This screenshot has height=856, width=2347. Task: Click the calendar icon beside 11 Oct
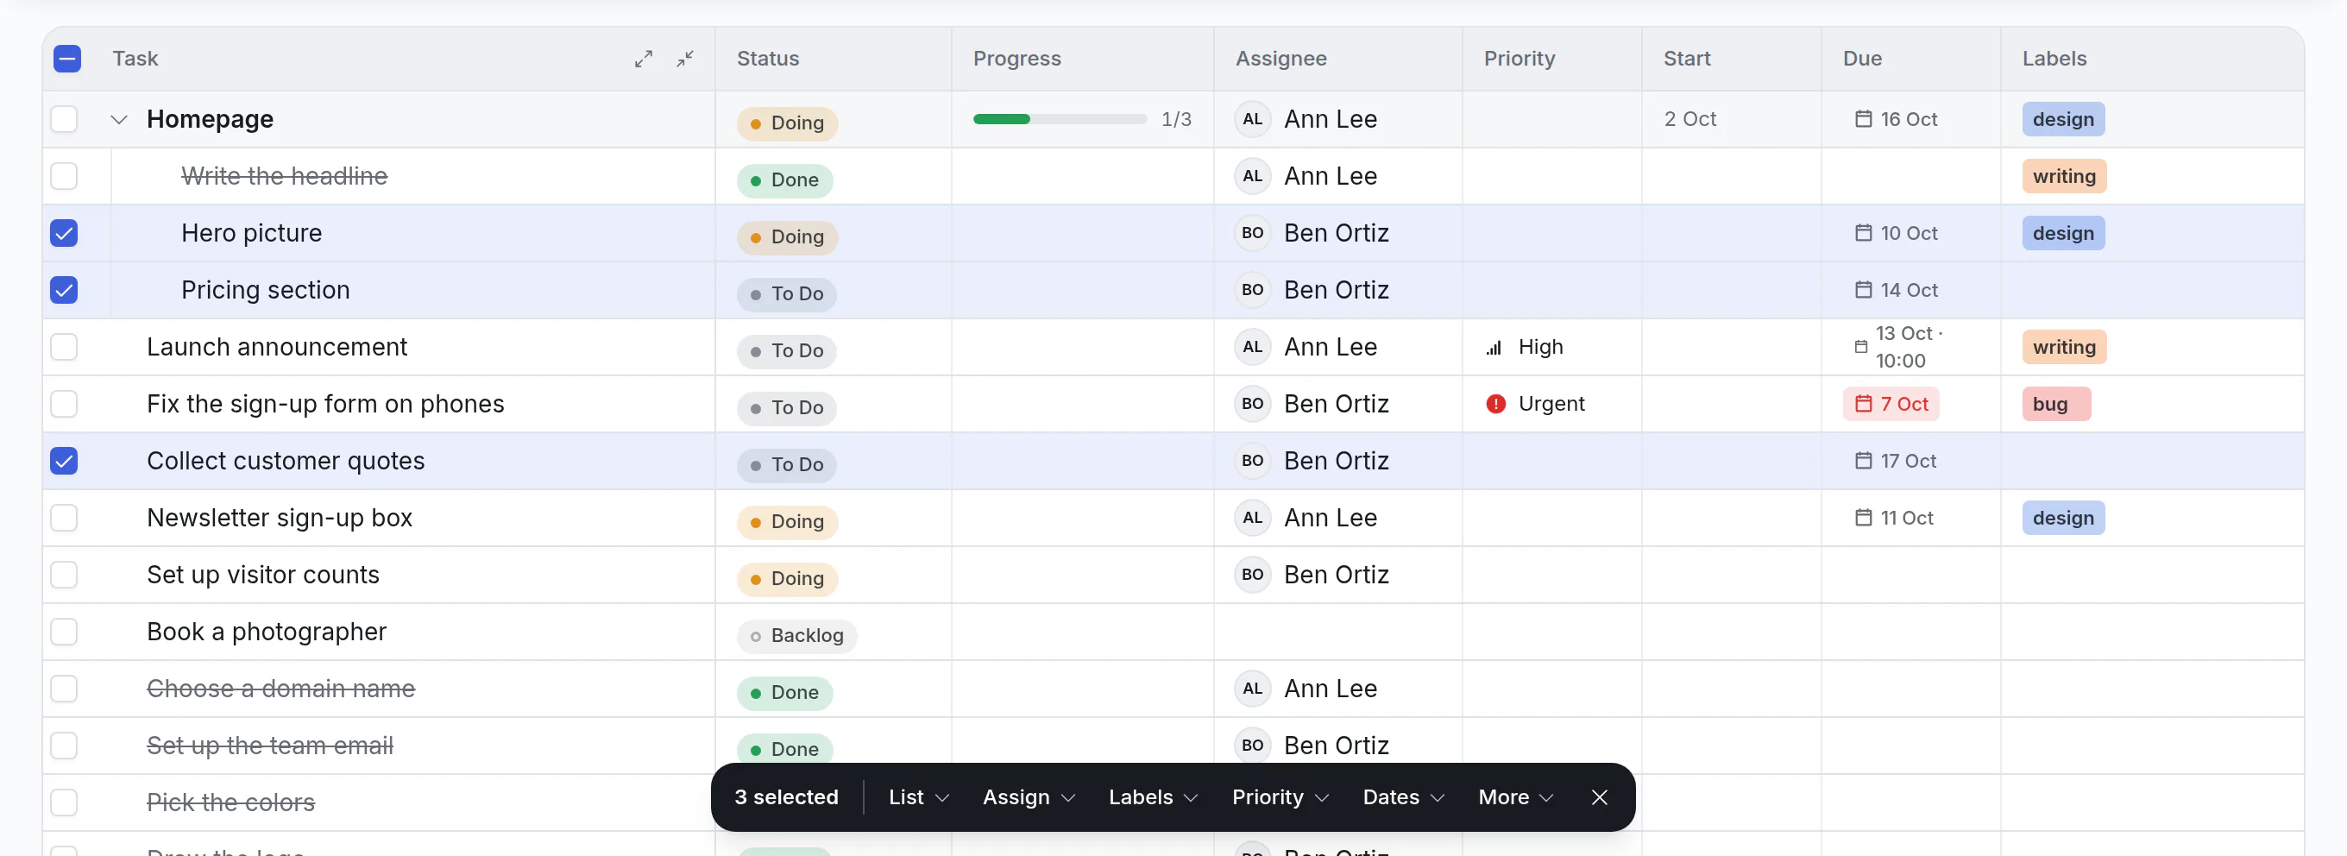(x=1863, y=518)
